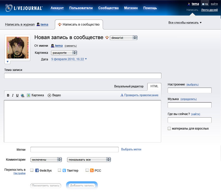Open the dewarist community dropdown
This screenshot has width=221, height=192.
(123, 38)
